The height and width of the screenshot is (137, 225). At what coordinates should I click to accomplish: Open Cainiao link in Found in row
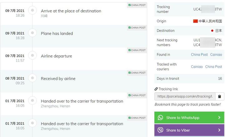pos(216,55)
